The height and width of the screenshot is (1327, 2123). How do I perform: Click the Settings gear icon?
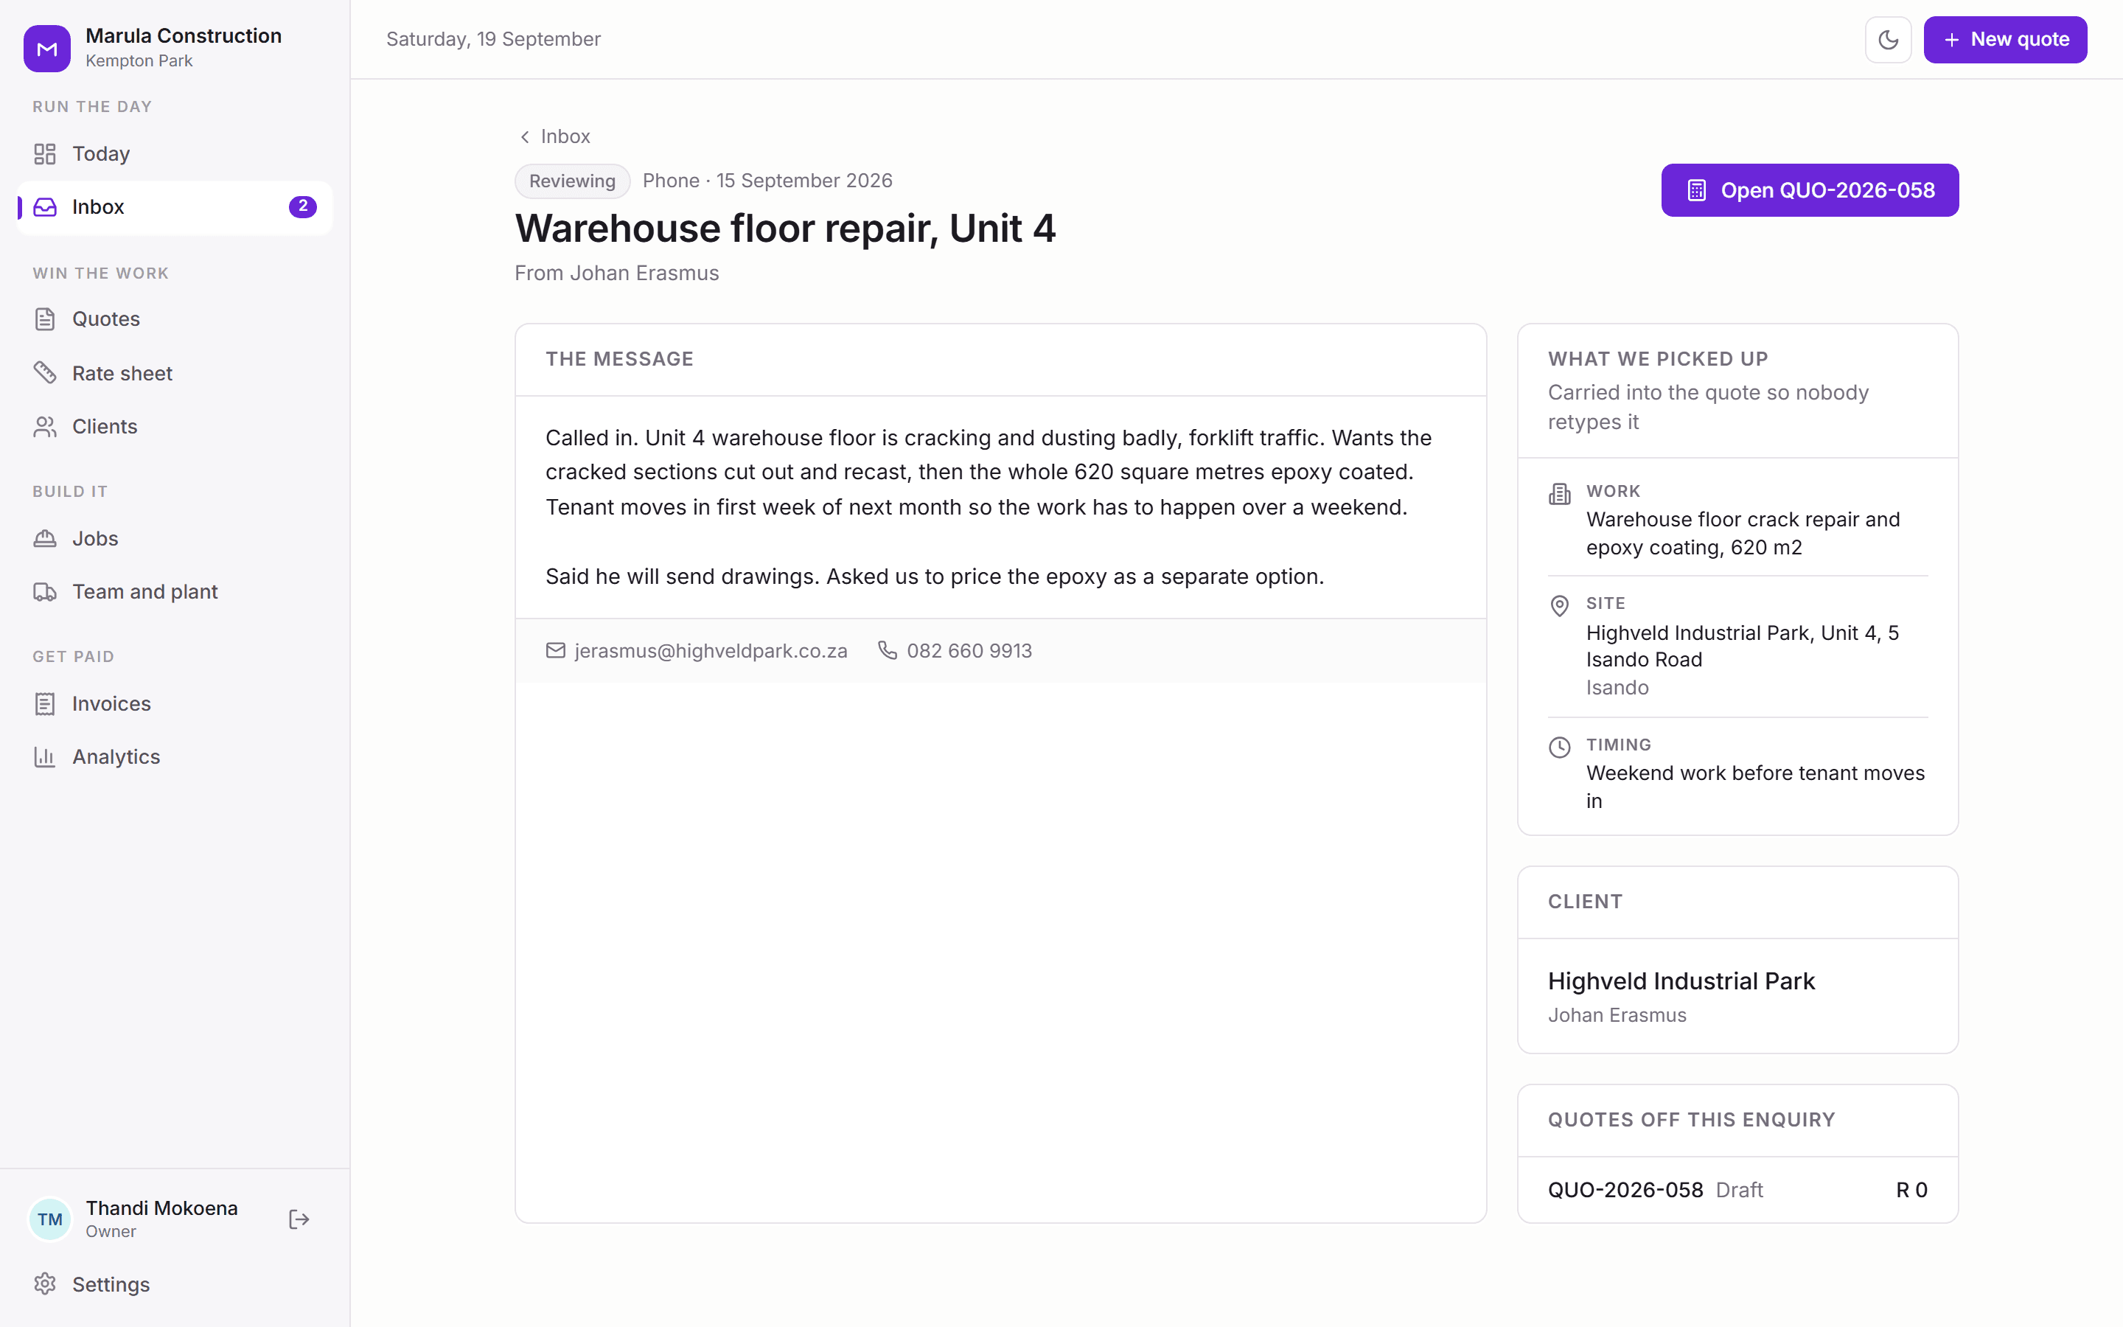pyautogui.click(x=45, y=1284)
